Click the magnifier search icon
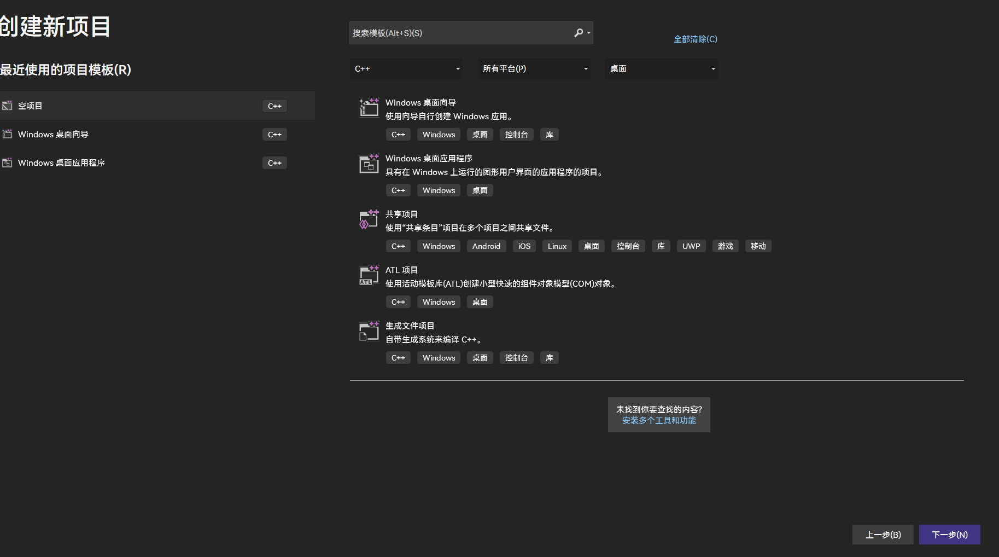Screen dimensions: 999x557 [579, 33]
